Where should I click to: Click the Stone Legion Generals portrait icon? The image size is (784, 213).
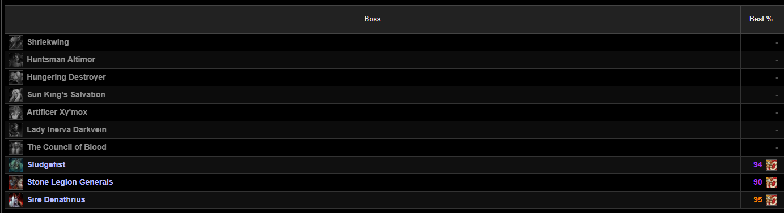(16, 182)
